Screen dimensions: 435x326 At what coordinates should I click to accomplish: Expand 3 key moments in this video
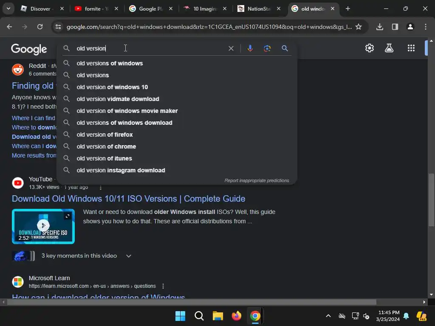click(128, 256)
